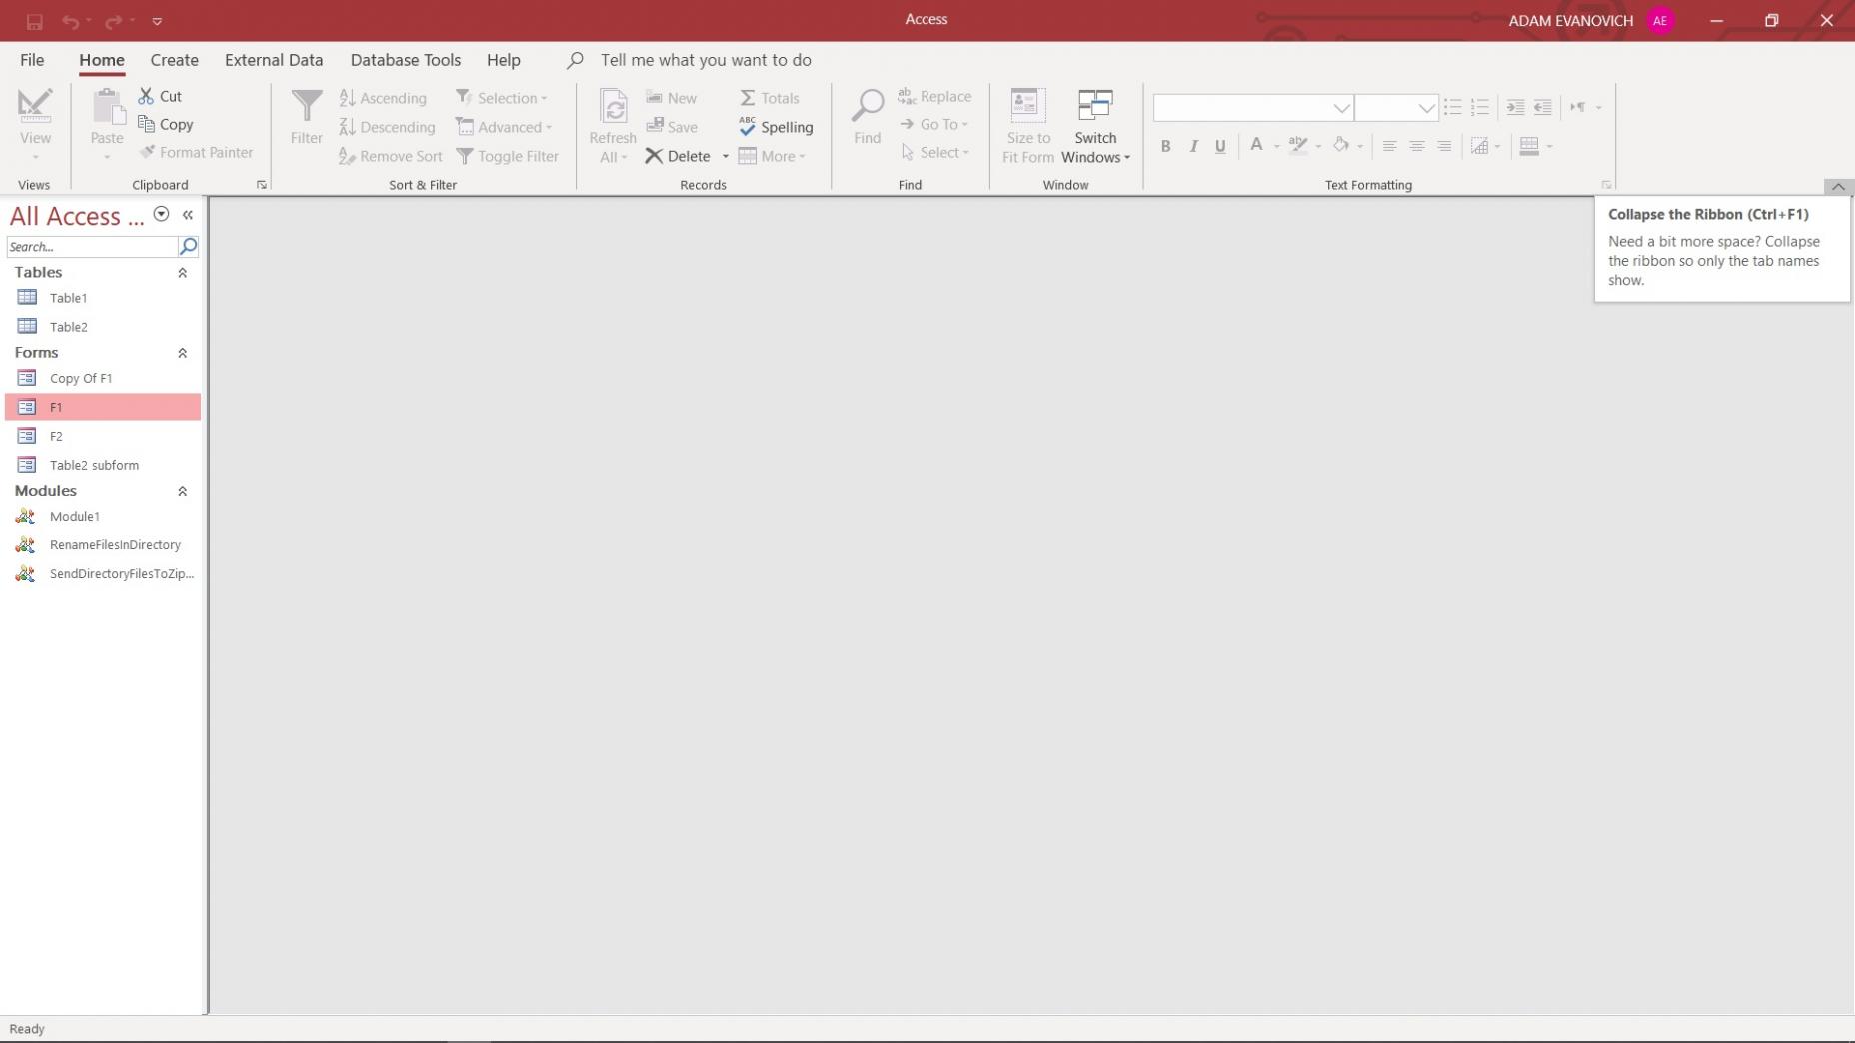This screenshot has height=1043, width=1855.
Task: Click New record button
Action: pyautogui.click(x=672, y=98)
